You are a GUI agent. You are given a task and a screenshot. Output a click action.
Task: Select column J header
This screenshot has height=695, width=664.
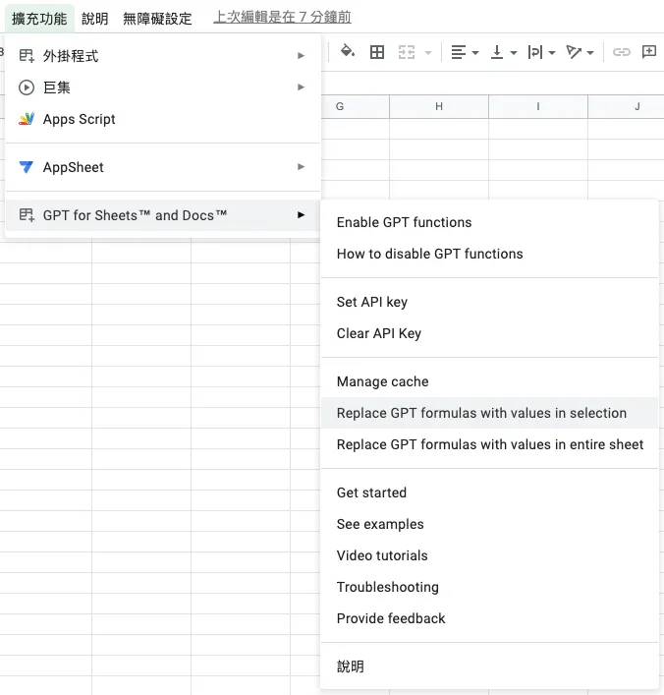click(626, 106)
